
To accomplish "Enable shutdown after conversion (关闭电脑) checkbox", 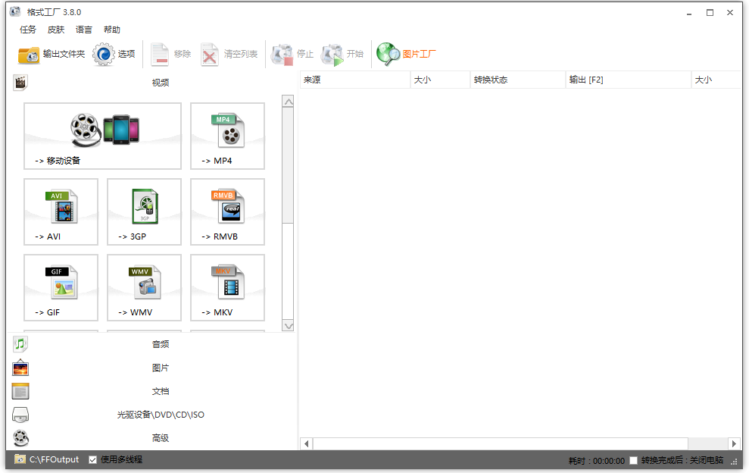I will pyautogui.click(x=633, y=460).
